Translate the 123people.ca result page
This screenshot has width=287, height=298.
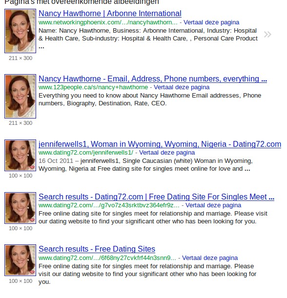[x=182, y=87]
